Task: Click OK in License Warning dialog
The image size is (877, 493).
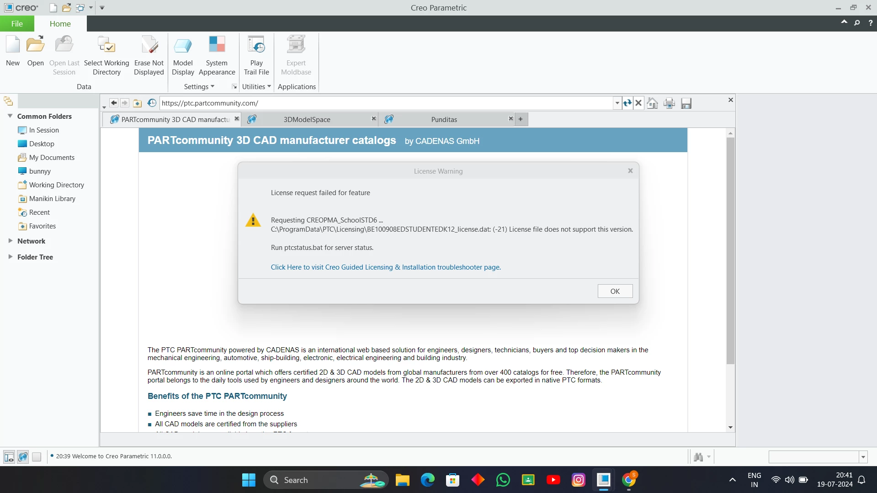Action: tap(615, 291)
